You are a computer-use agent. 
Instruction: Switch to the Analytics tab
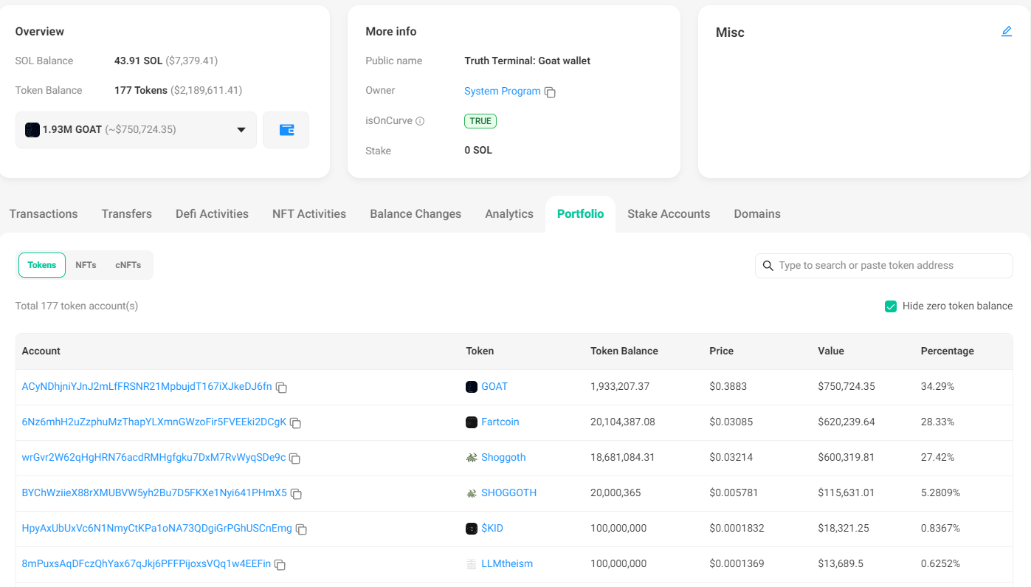click(x=508, y=214)
